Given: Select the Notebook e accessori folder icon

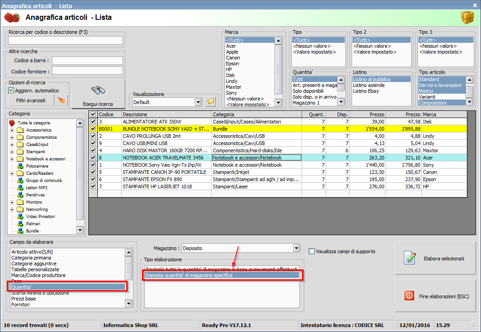Looking at the screenshot, I should point(20,159).
